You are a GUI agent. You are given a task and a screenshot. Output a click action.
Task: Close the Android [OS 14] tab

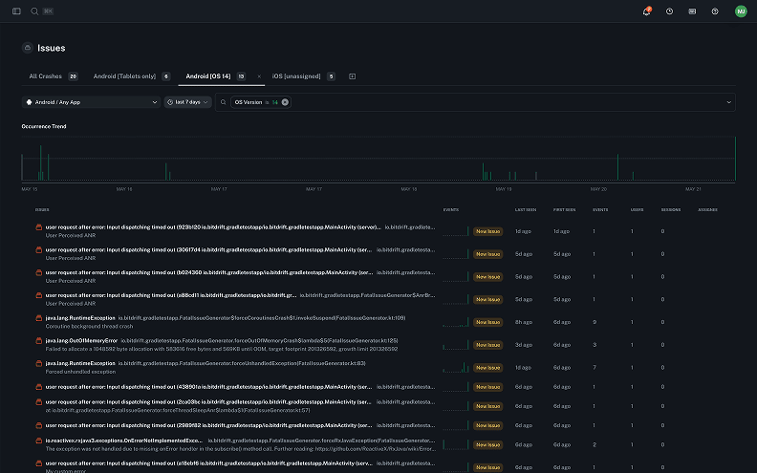259,75
